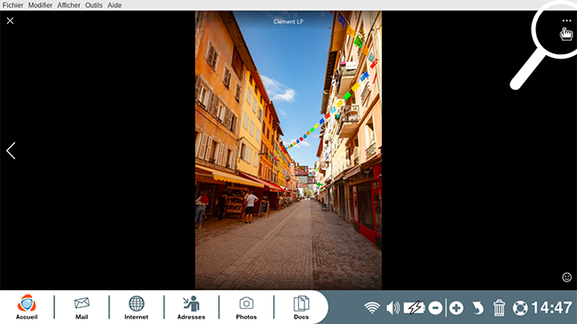Open Wi-Fi network settings

(372, 307)
